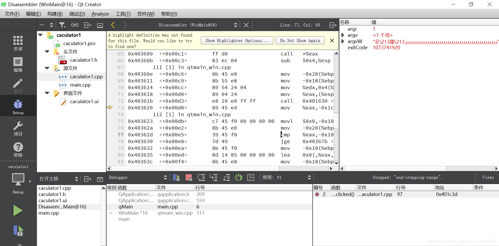The height and width of the screenshot is (246, 499).
Task: Collapse the 界面文件 forms folder
Action: click(x=47, y=93)
